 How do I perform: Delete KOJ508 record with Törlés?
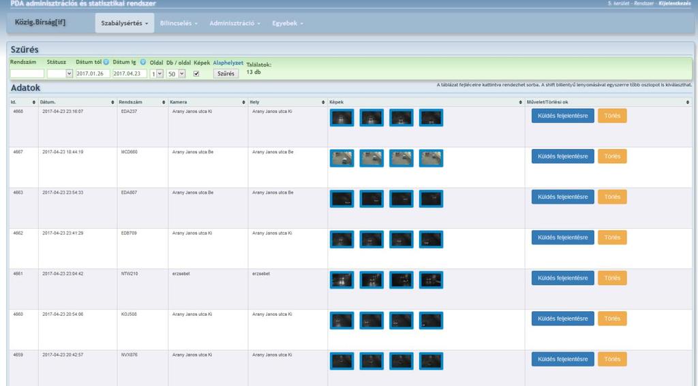[x=612, y=319]
